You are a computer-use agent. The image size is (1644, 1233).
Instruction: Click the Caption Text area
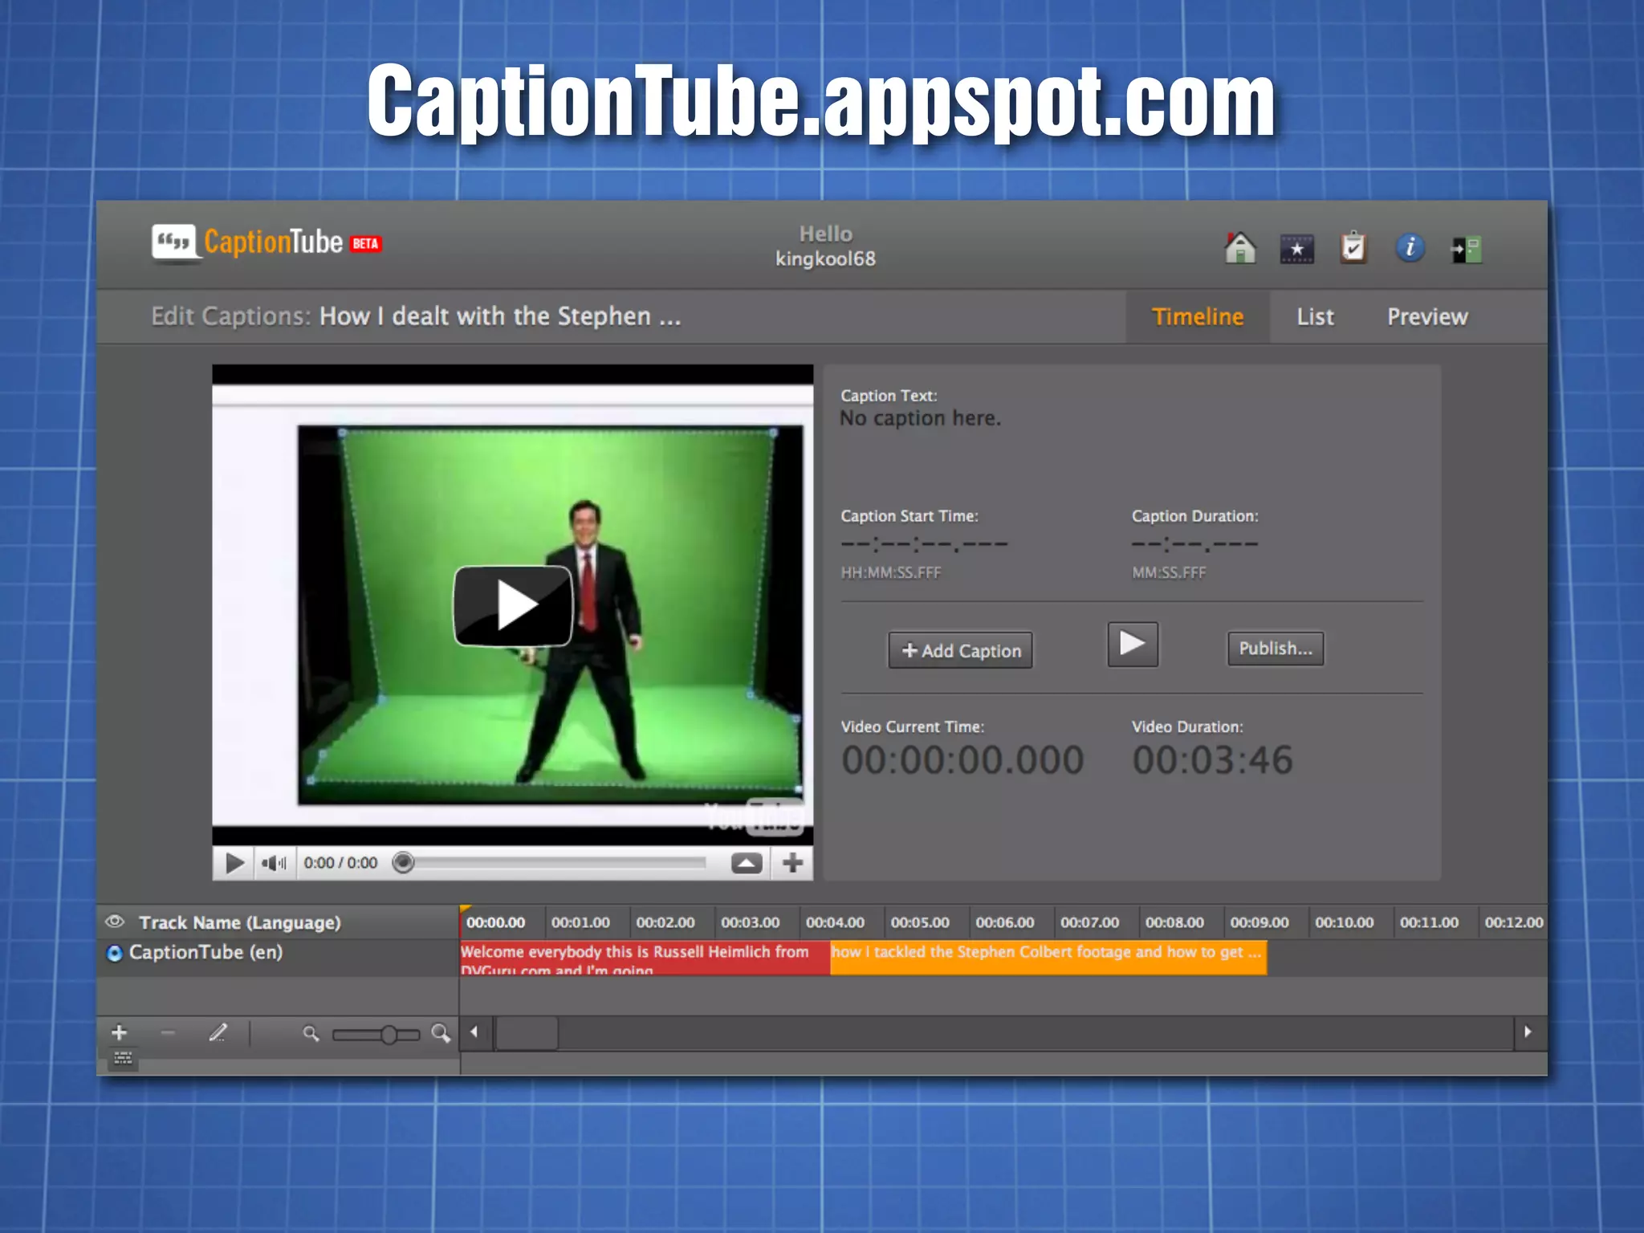click(x=920, y=418)
